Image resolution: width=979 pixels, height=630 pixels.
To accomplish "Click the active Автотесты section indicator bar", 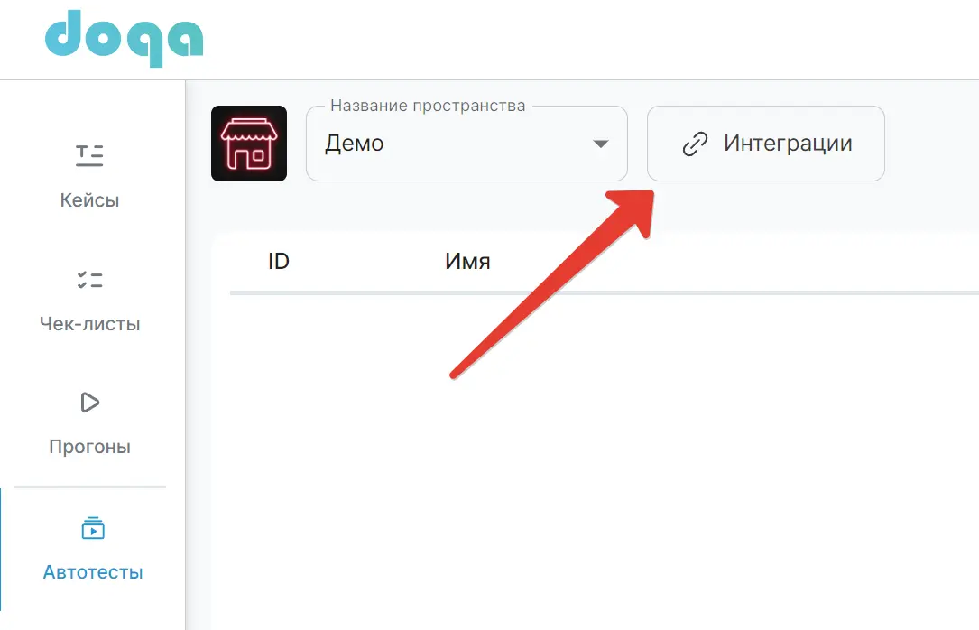I will 3,551.
